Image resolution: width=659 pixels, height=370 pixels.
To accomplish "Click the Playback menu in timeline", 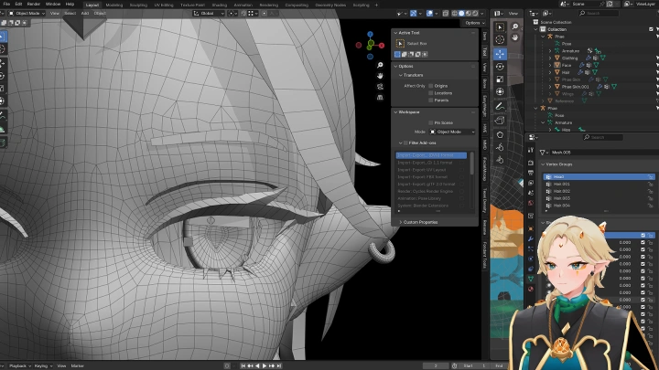I will pos(19,365).
